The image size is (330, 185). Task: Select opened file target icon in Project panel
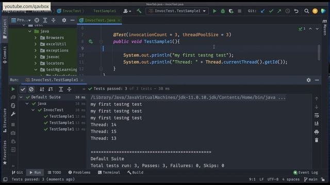pos(37,20)
